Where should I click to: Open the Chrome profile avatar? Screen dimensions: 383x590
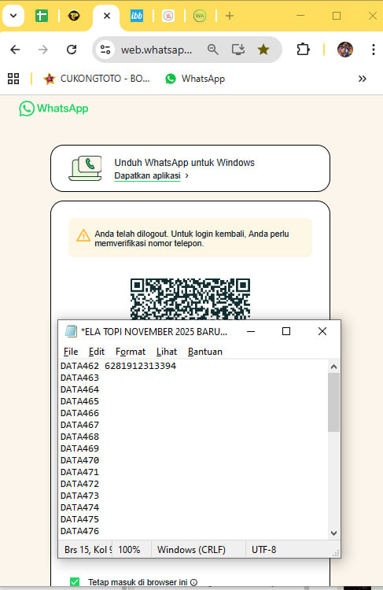click(x=345, y=50)
